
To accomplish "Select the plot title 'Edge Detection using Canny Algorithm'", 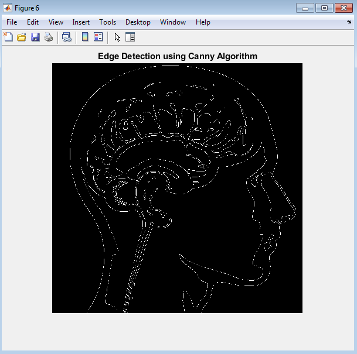I will pyautogui.click(x=178, y=56).
